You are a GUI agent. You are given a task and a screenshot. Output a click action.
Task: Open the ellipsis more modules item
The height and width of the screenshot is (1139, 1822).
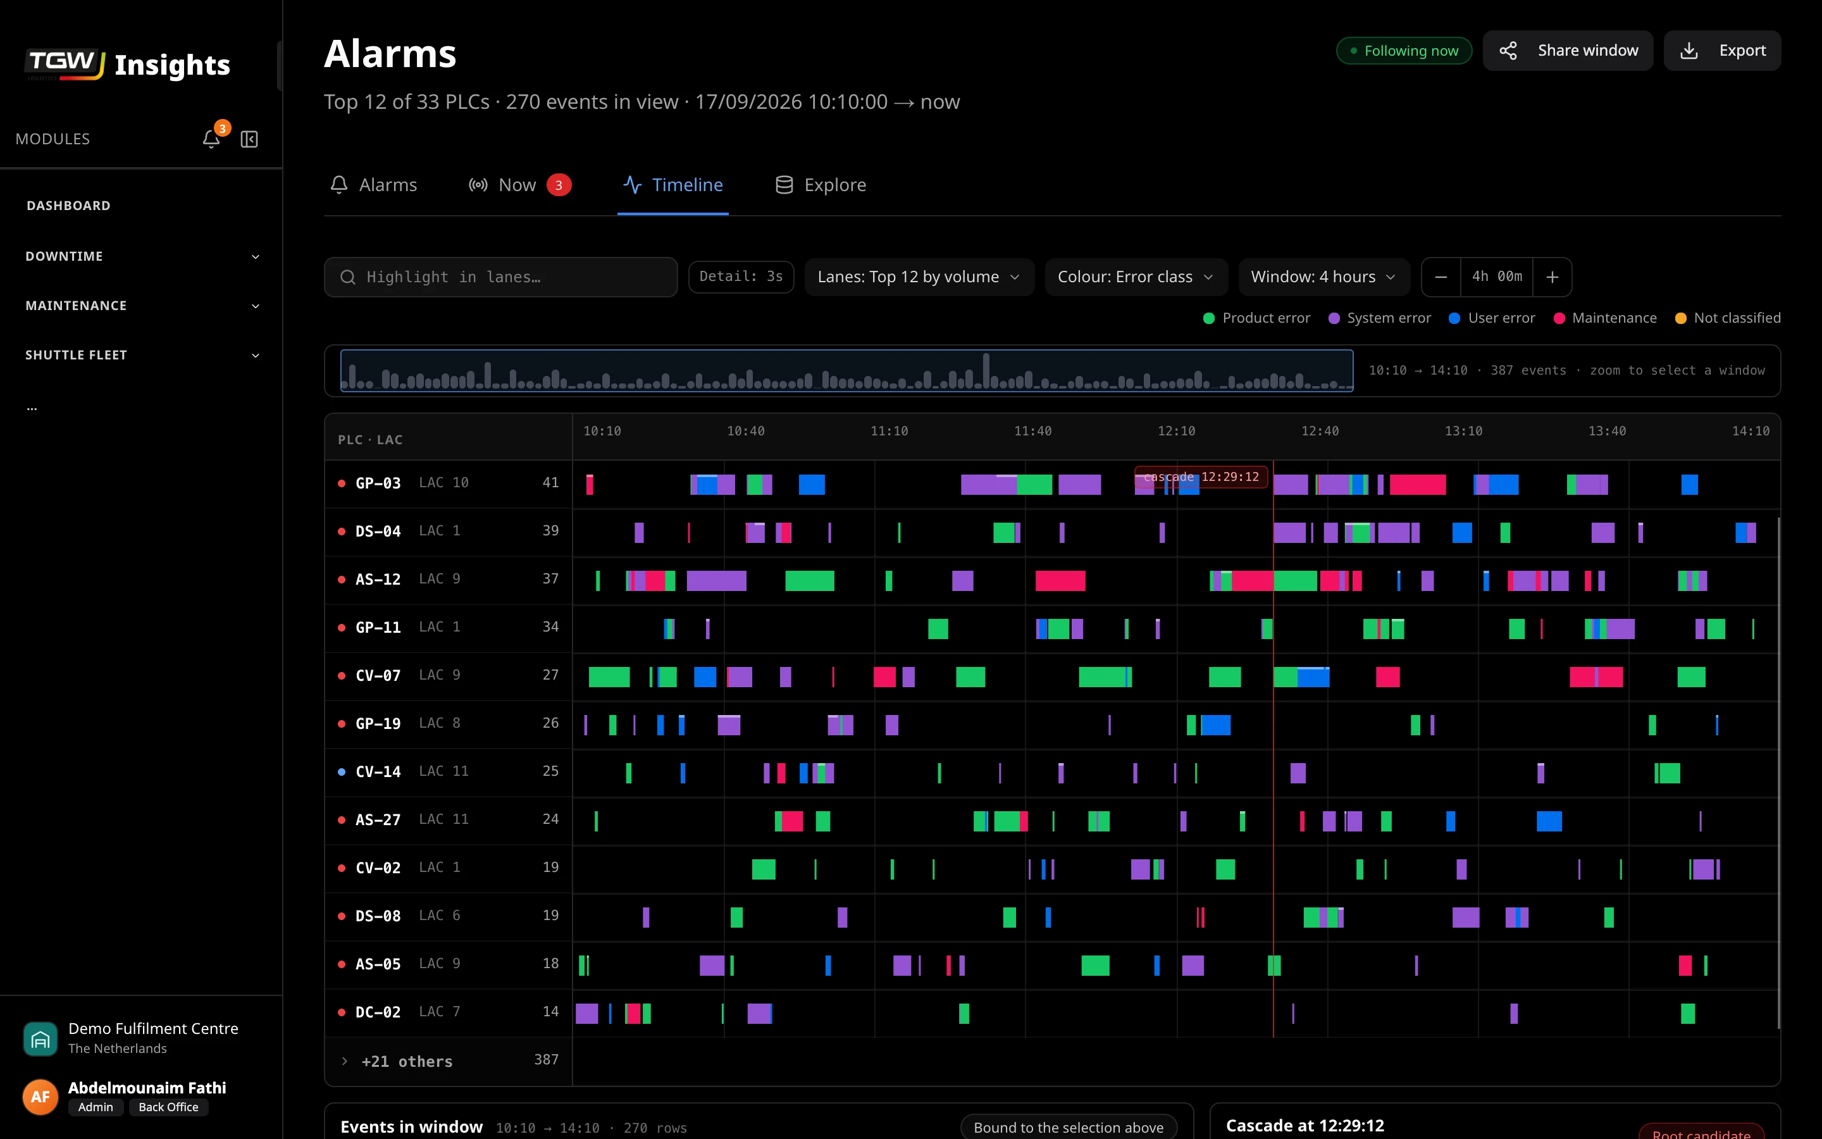click(x=32, y=408)
